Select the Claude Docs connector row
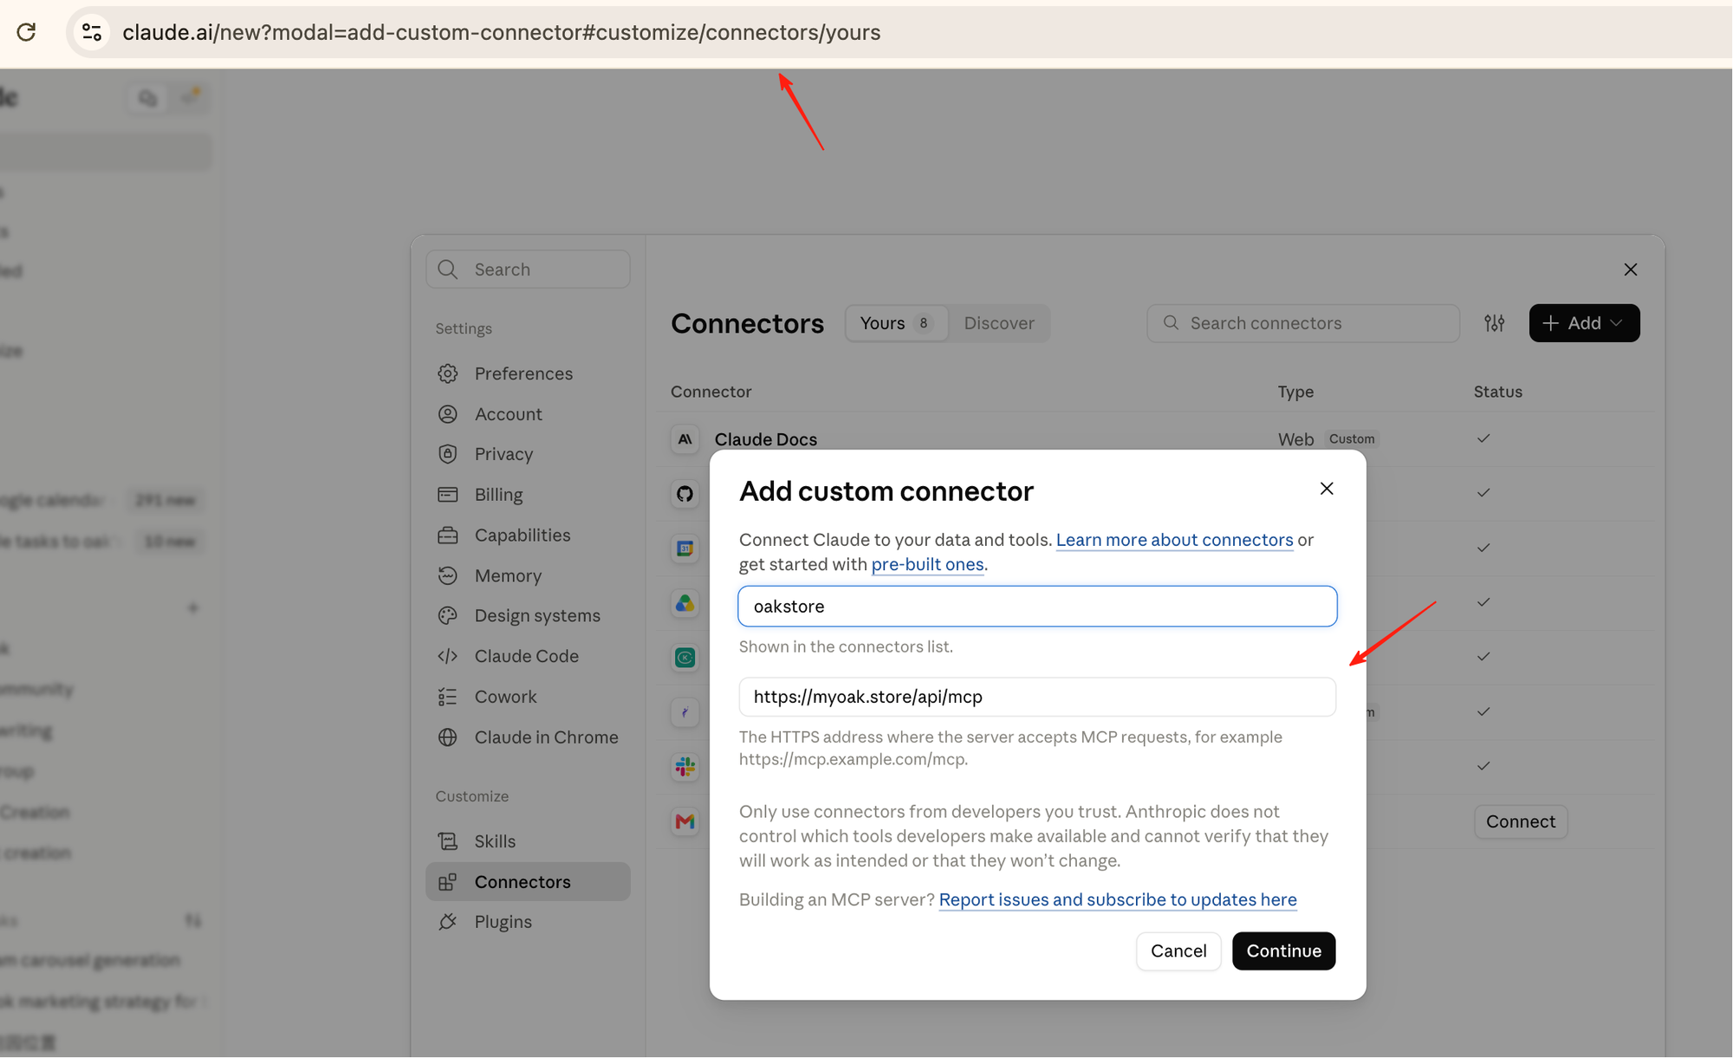This screenshot has height=1058, width=1733. pos(1156,439)
